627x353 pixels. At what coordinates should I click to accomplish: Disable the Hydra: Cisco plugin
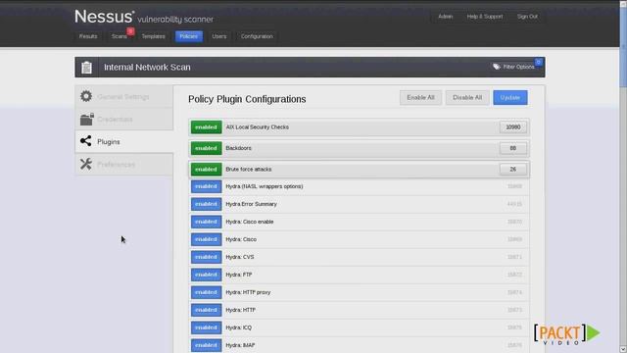tap(206, 239)
